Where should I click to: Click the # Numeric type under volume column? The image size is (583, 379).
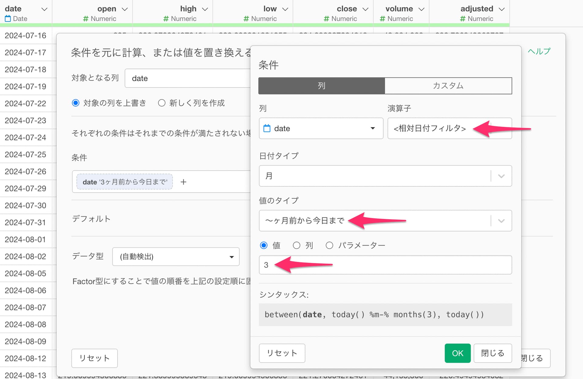point(396,19)
